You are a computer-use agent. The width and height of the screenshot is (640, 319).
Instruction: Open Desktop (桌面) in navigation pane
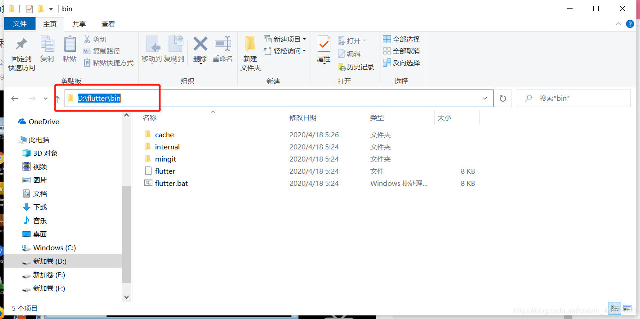click(x=35, y=234)
